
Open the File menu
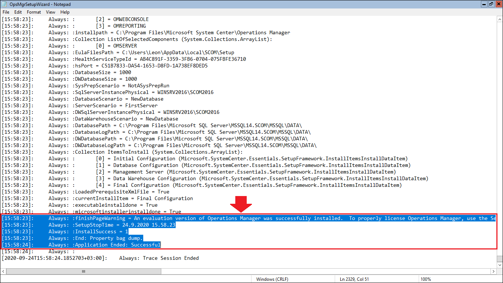click(6, 12)
